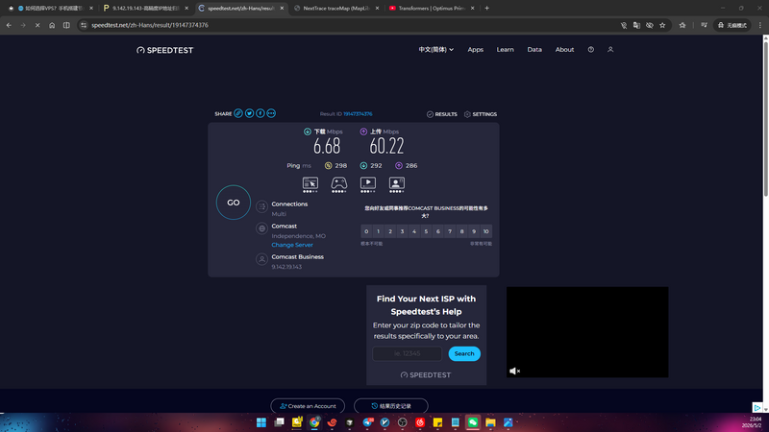Viewport: 769px width, 432px height.
Task: Click the Connections mode icon
Action: point(261,206)
